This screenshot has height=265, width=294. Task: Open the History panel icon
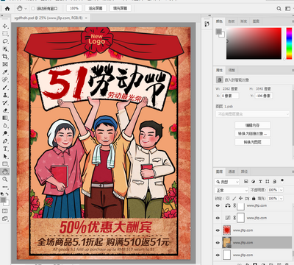[x=207, y=24]
